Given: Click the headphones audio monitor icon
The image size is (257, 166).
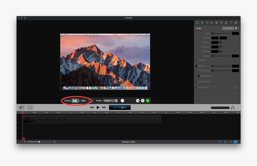Looking at the screenshot, I should 233,108.
